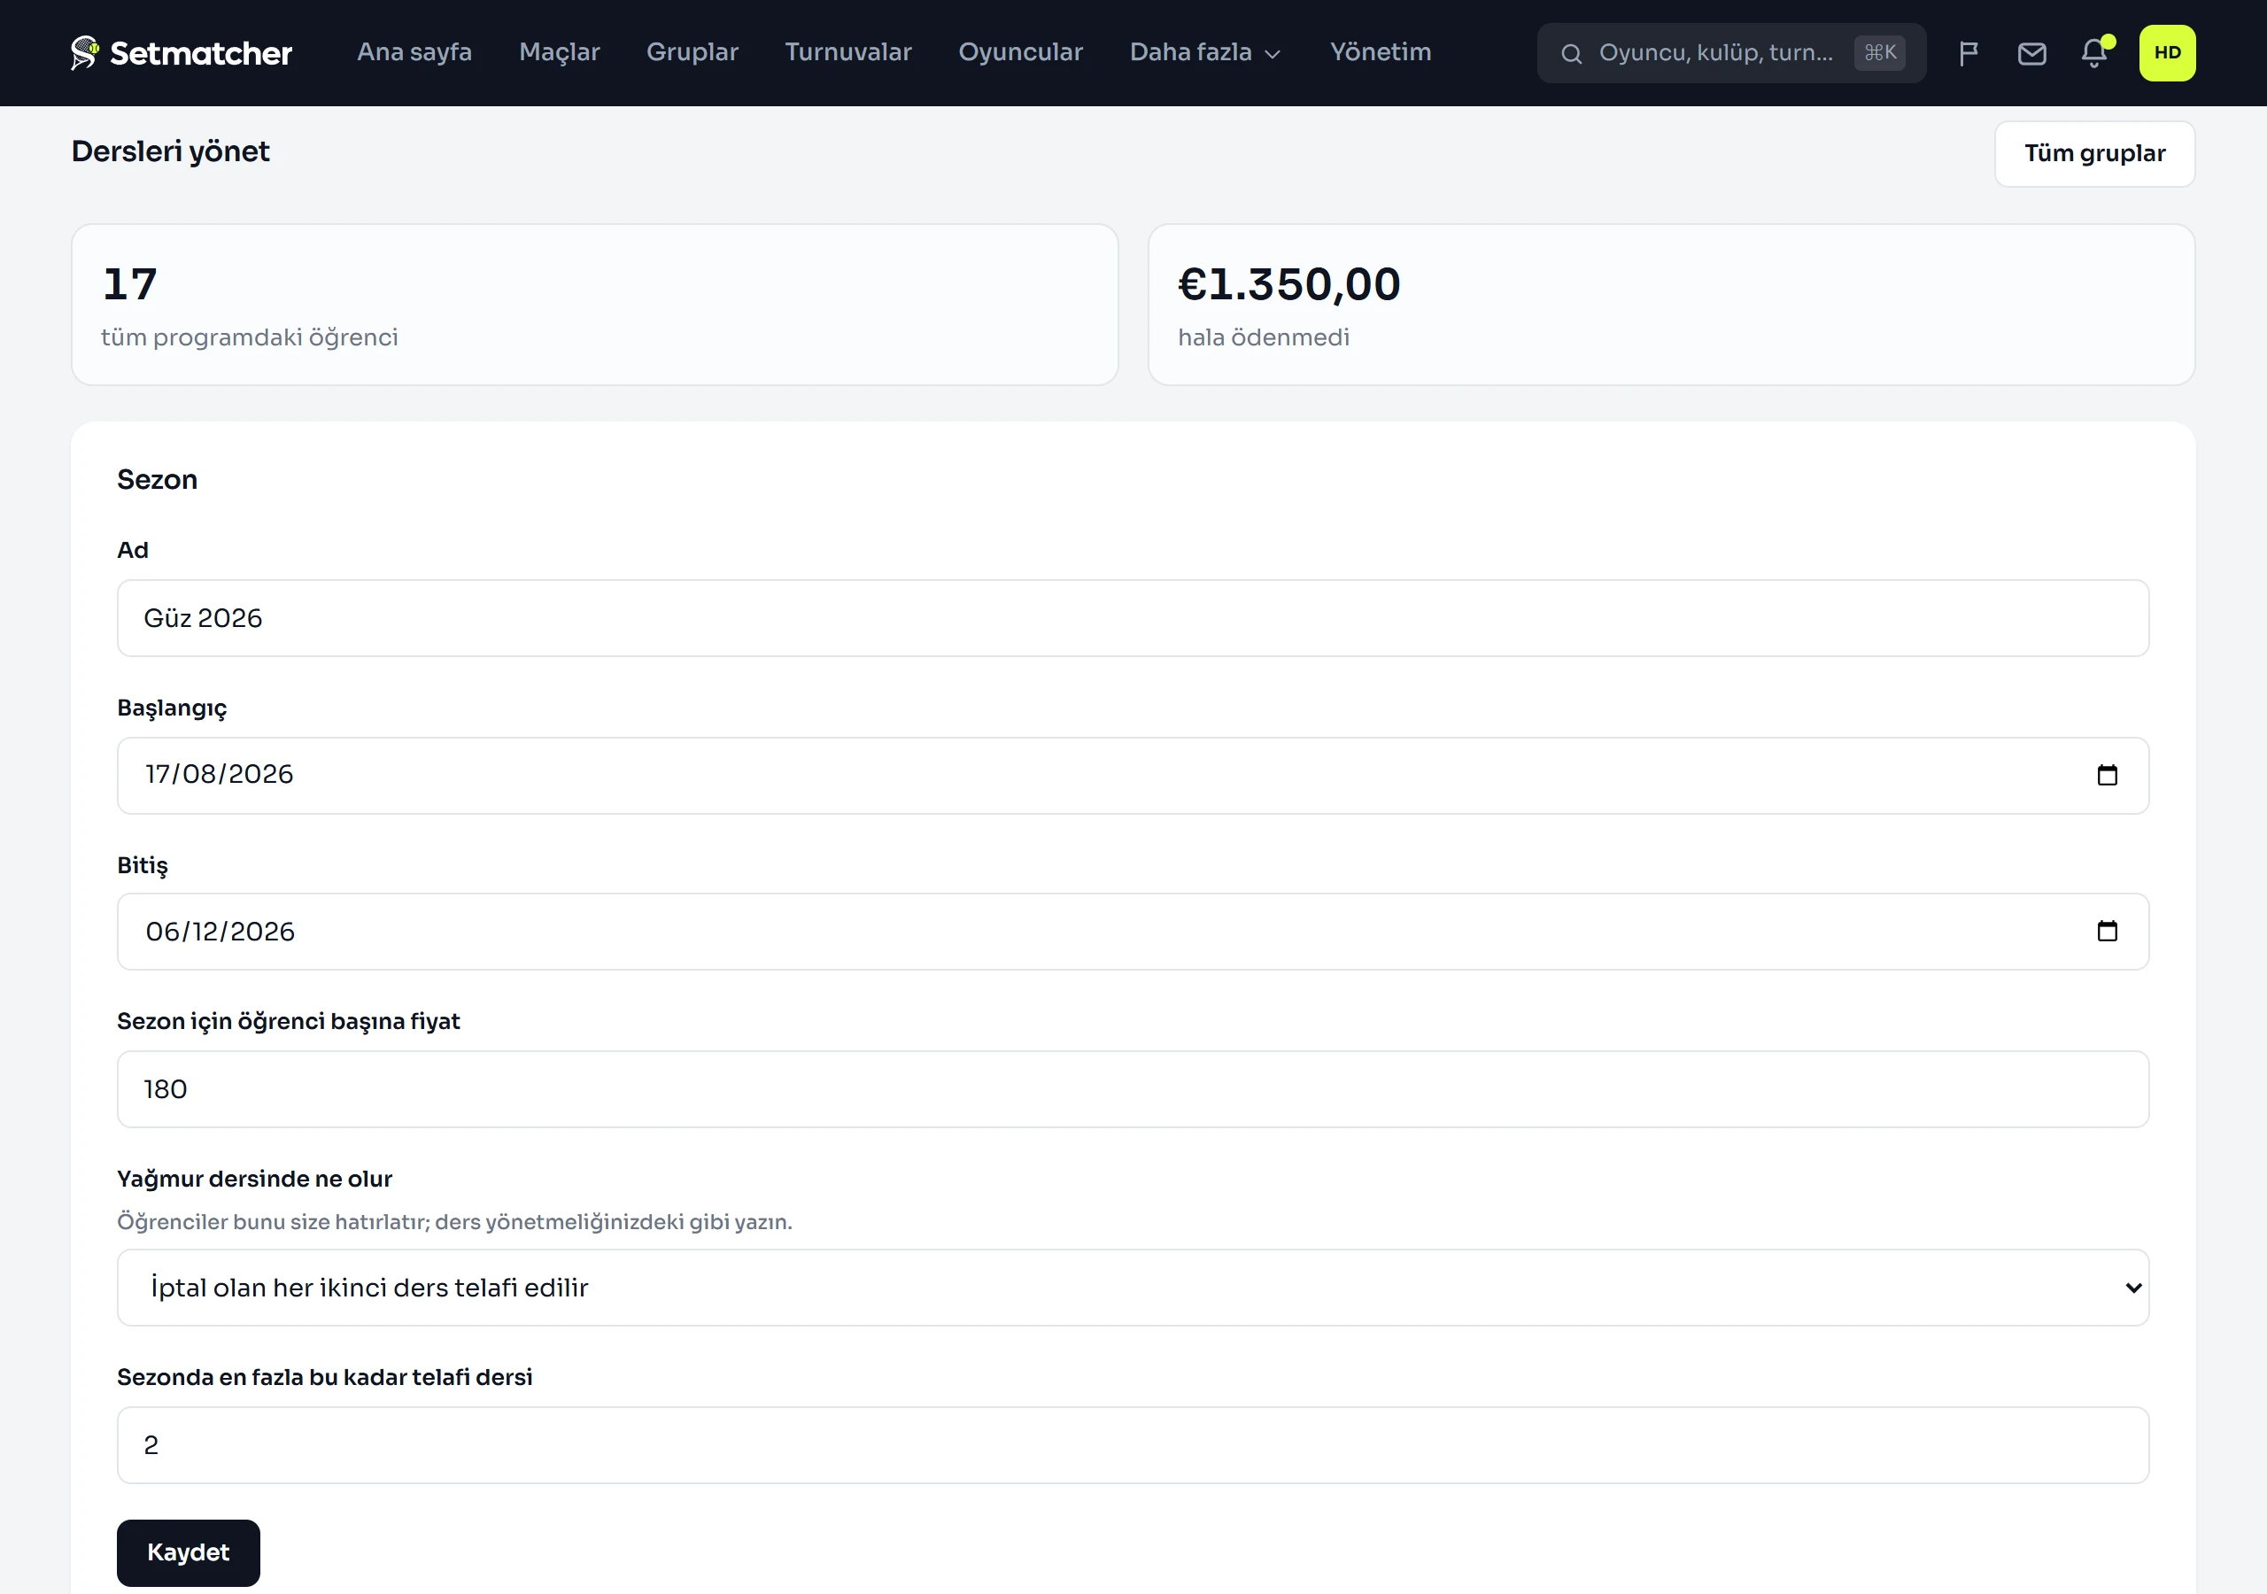
Task: Open the flag icon in header
Action: [1968, 53]
